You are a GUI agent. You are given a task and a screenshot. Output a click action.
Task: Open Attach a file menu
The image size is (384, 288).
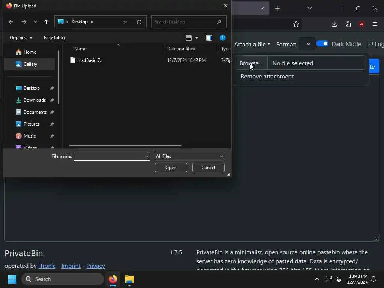[252, 45]
